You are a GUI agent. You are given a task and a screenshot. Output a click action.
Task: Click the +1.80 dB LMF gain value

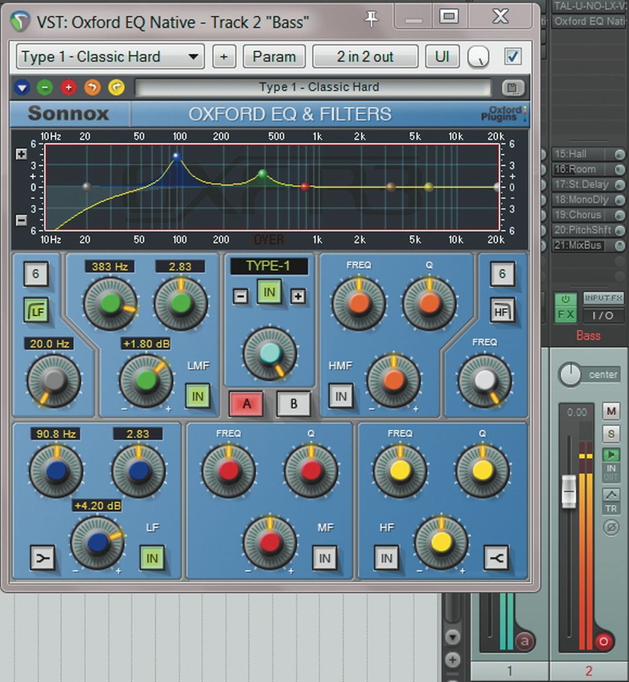(x=146, y=344)
